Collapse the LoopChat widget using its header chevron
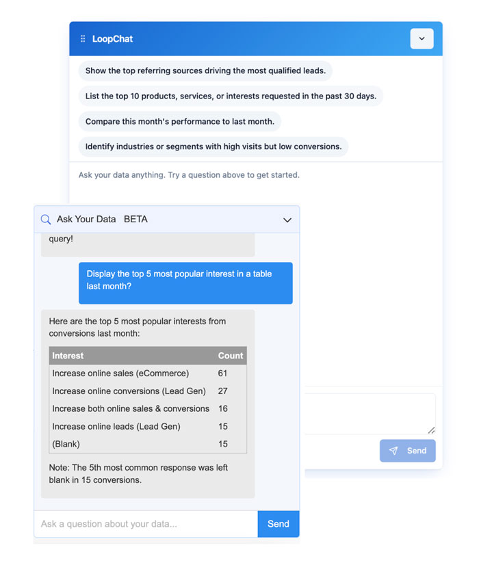The width and height of the screenshot is (479, 565). [422, 39]
